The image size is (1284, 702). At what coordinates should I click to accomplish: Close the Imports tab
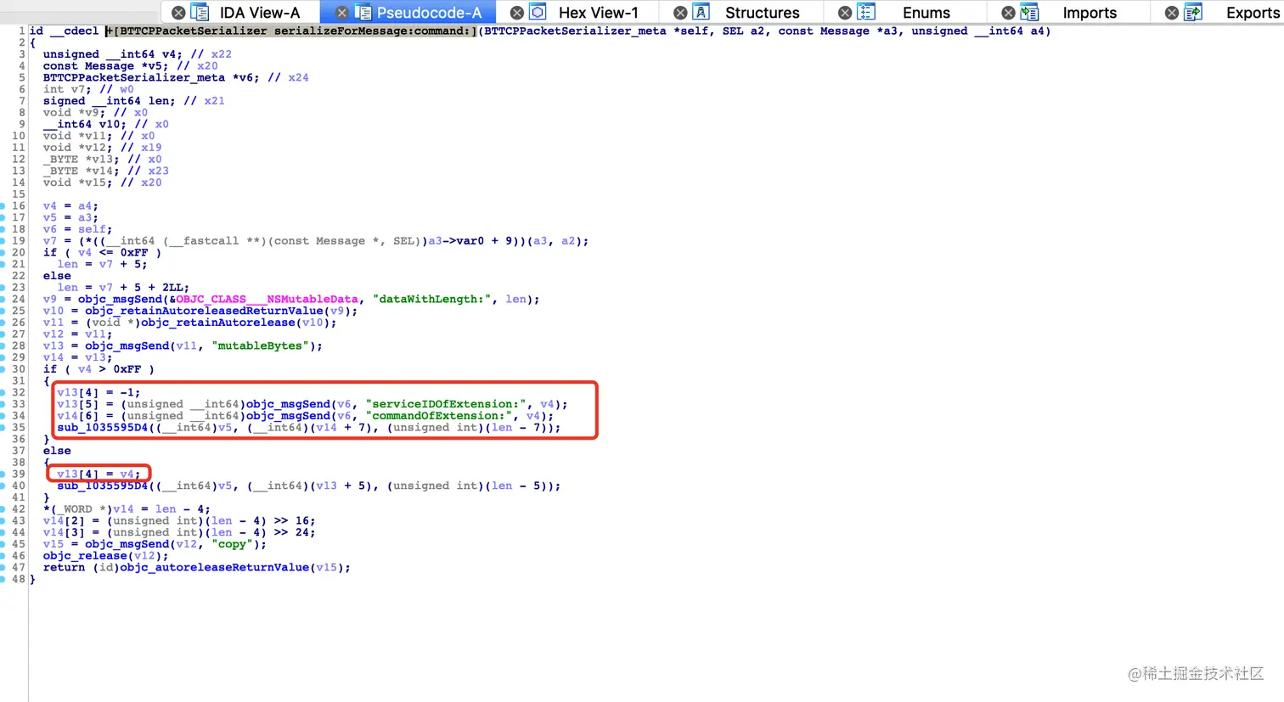(x=1008, y=13)
